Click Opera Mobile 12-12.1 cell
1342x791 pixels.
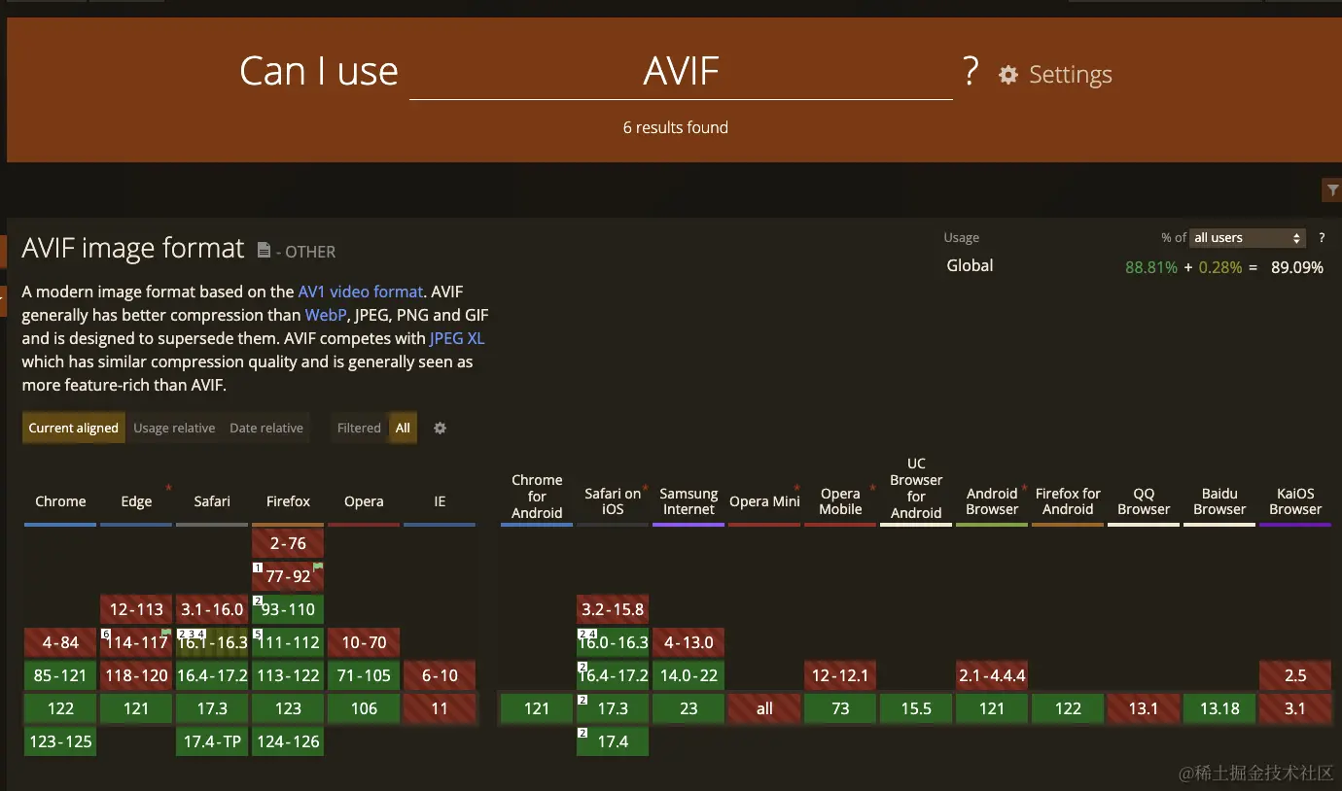[x=840, y=675]
